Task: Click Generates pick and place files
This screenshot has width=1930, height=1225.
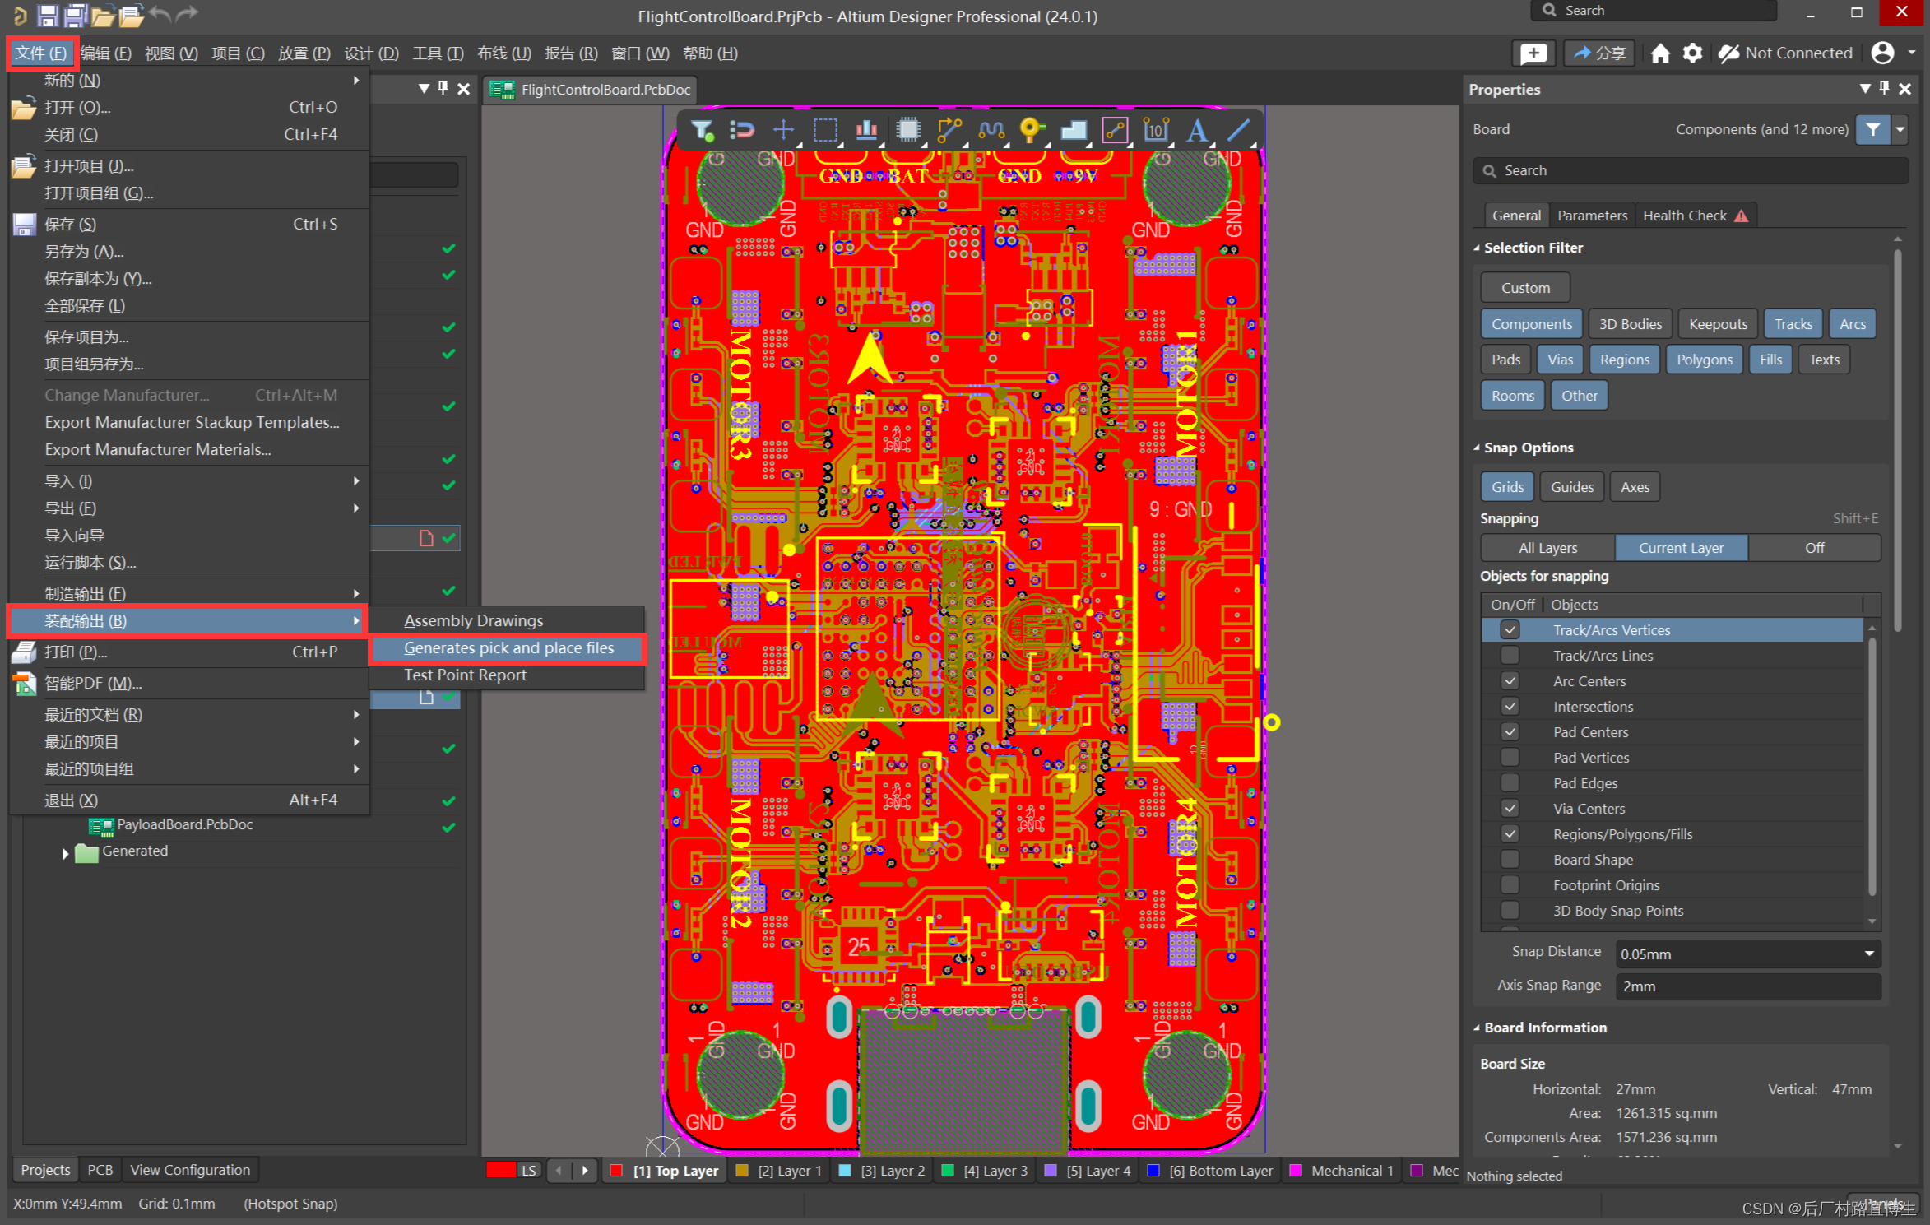Action: (x=508, y=648)
